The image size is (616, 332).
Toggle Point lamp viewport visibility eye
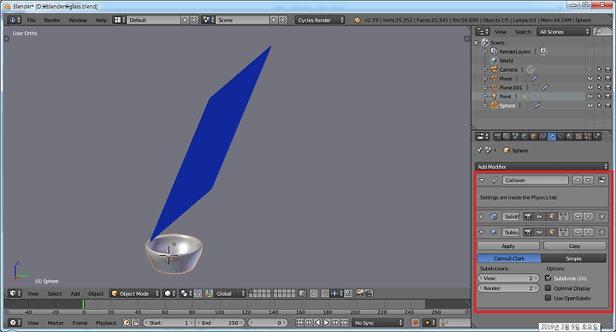590,96
